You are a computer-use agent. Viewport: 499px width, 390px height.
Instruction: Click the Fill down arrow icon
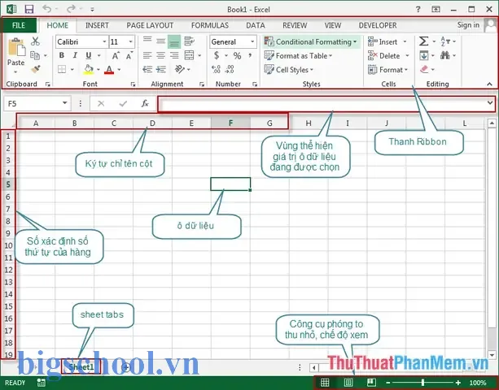pyautogui.click(x=423, y=55)
